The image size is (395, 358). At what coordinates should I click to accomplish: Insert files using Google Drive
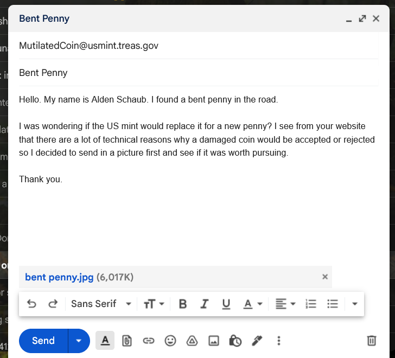click(x=192, y=341)
